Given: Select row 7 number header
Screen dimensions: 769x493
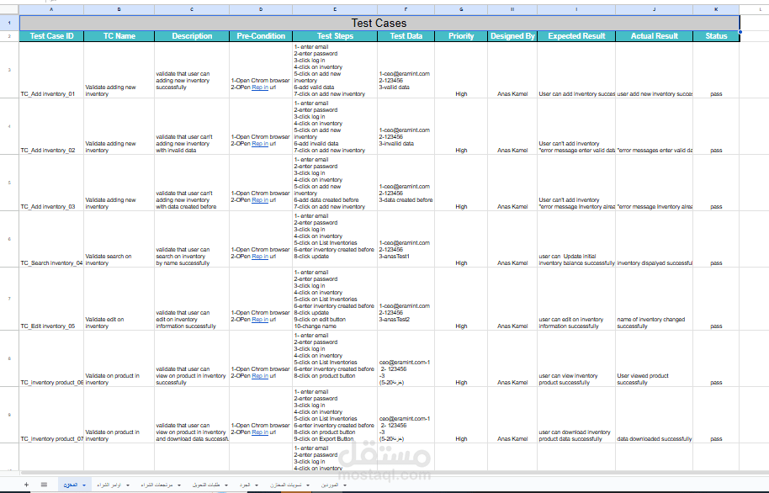Looking at the screenshot, I should pyautogui.click(x=9, y=299).
